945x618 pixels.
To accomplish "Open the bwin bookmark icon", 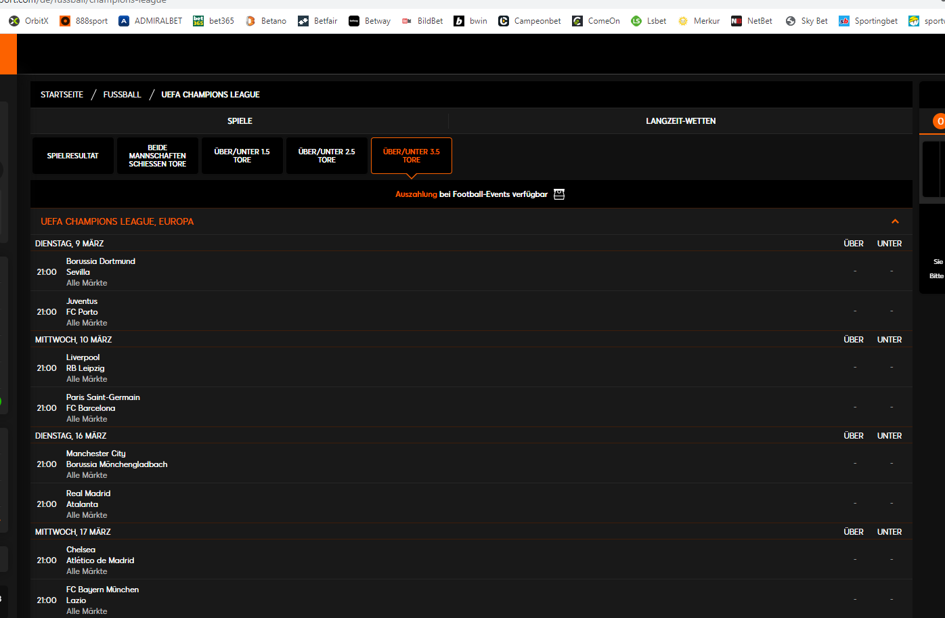I will click(x=459, y=21).
